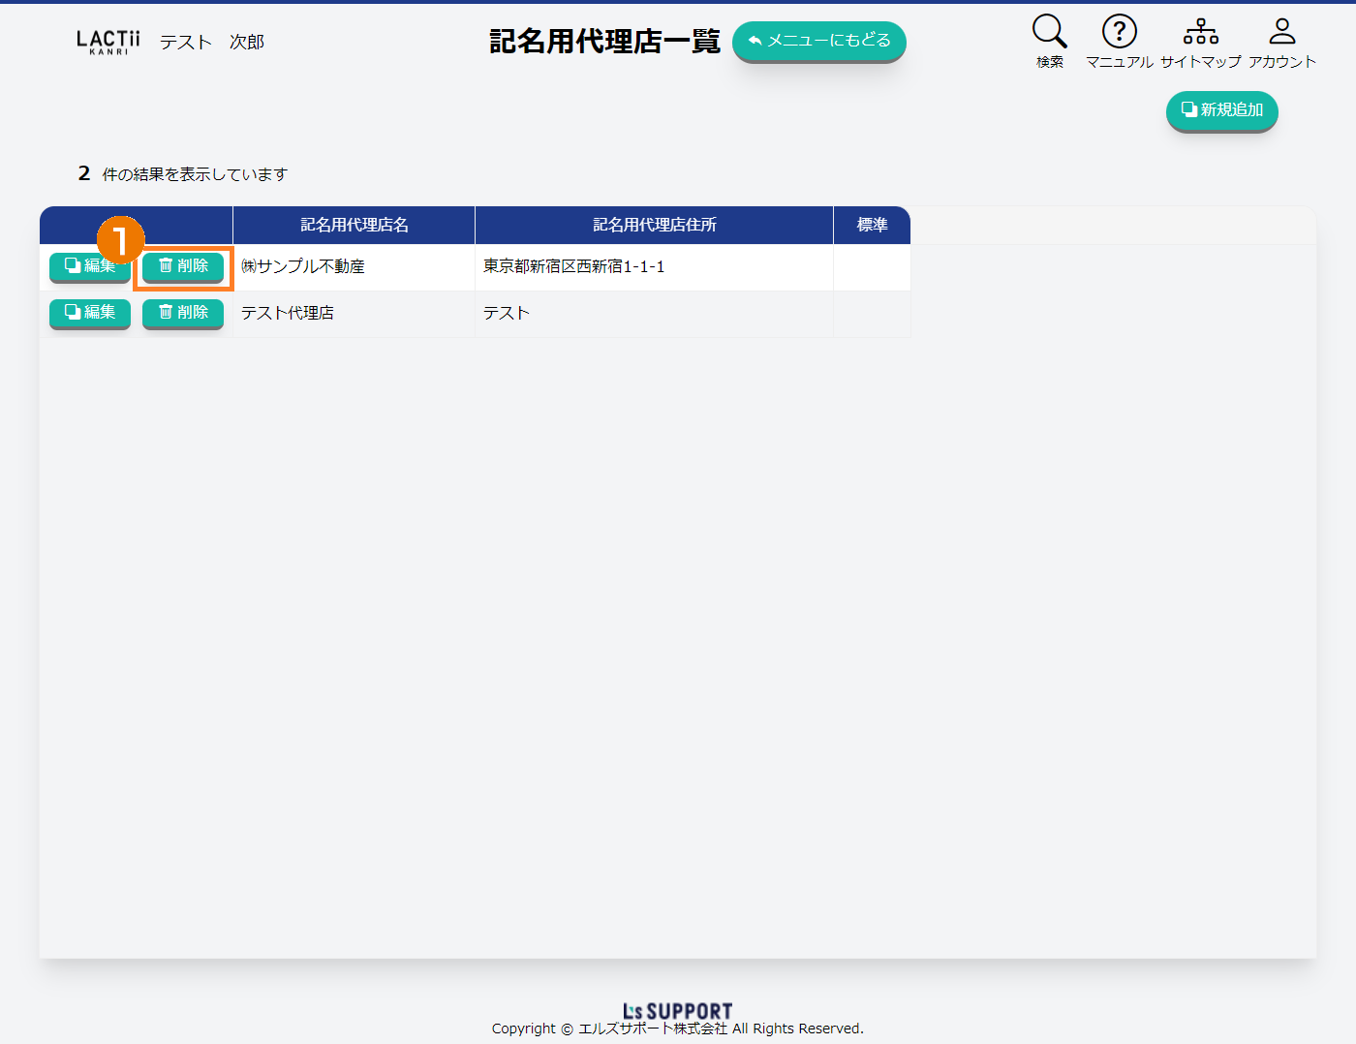Click the テスト 次郎 user name

pyautogui.click(x=211, y=42)
